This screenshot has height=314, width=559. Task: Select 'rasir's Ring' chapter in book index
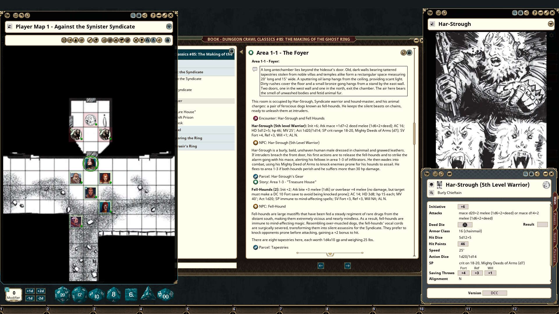point(206,146)
